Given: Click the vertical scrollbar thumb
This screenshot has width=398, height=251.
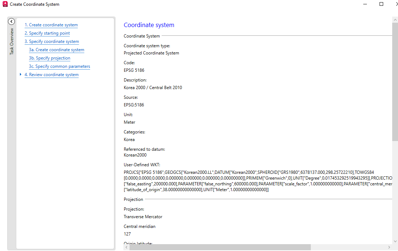Looking at the screenshot, I should (395, 81).
